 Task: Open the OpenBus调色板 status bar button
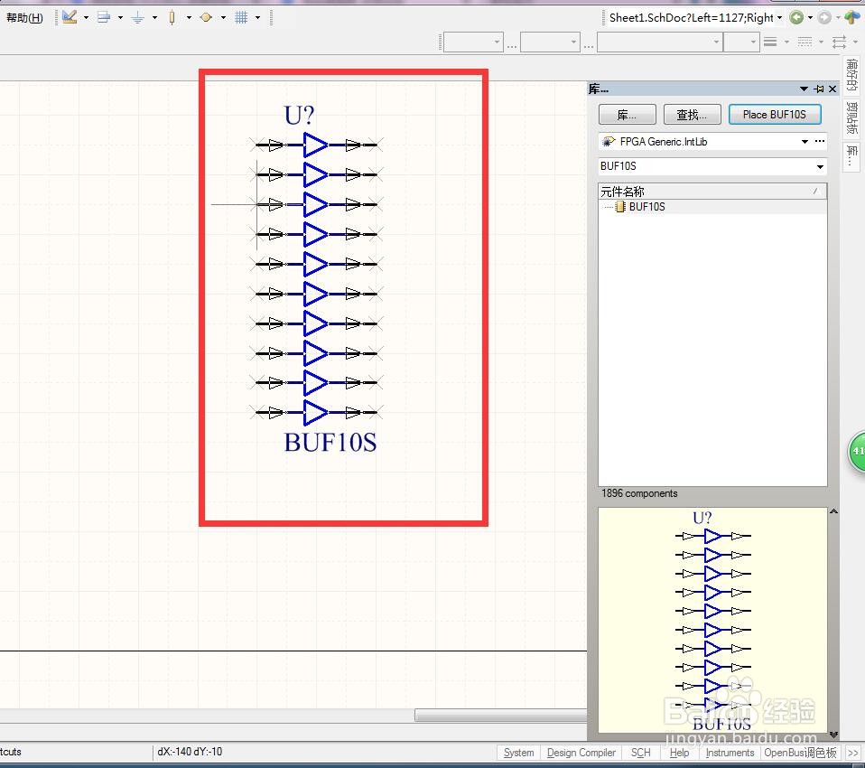(x=800, y=753)
